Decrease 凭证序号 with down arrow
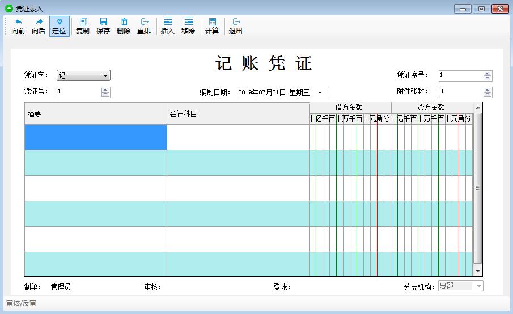 click(487, 78)
